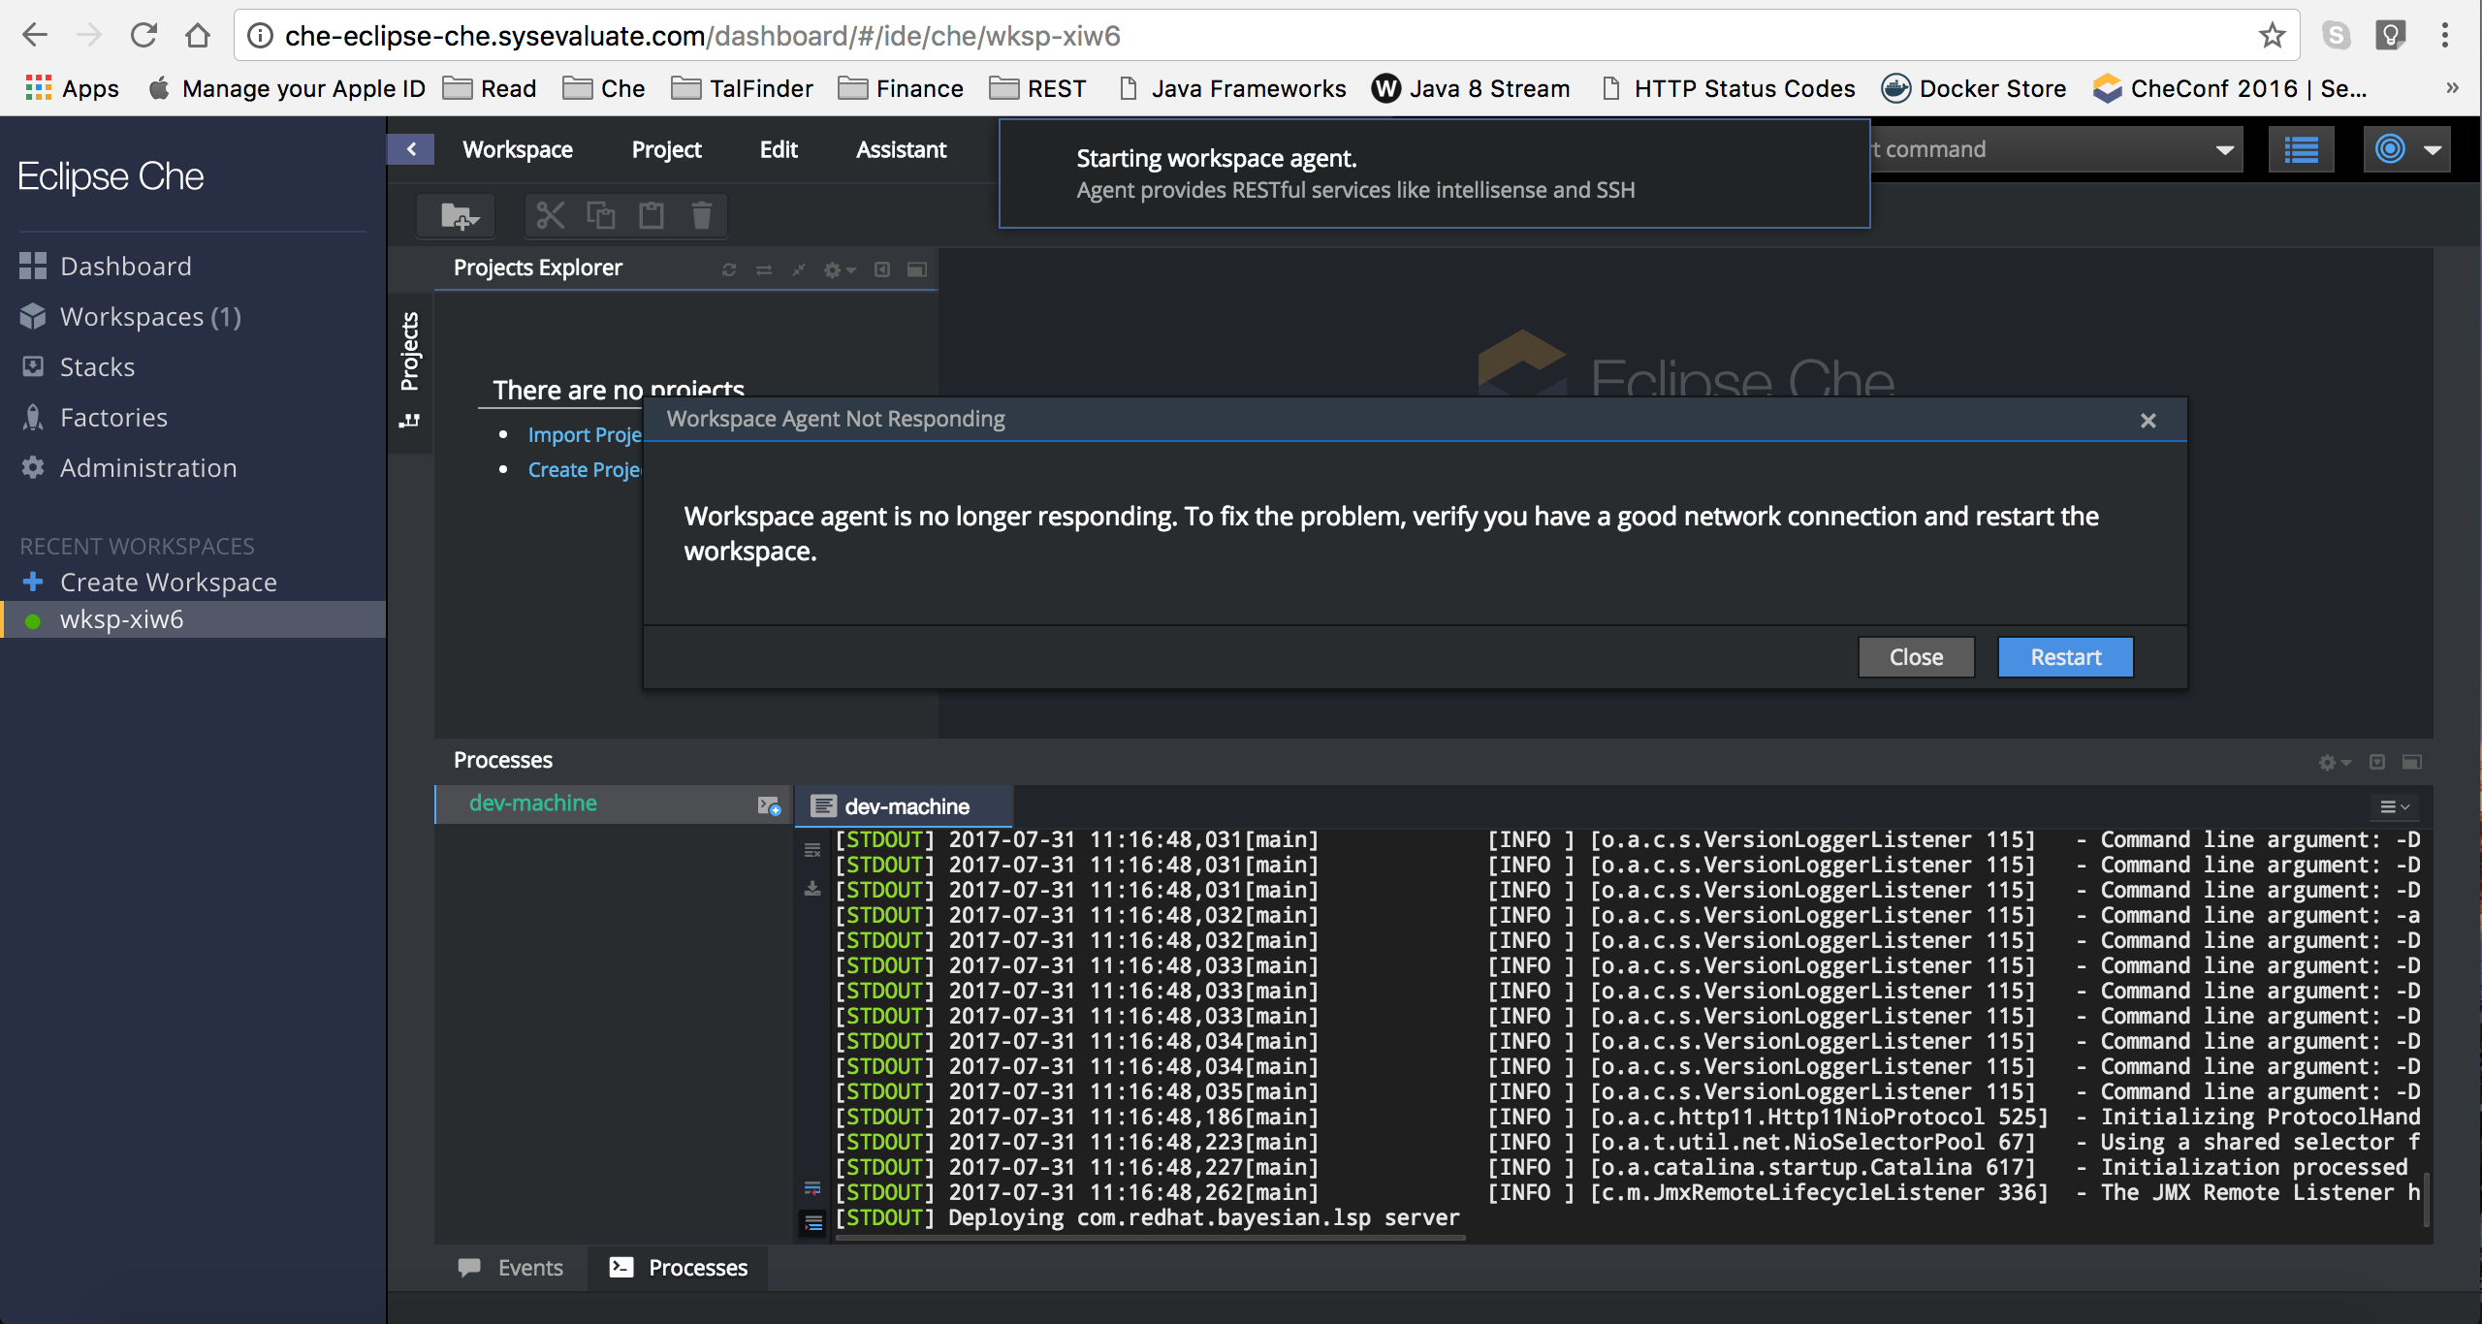The image size is (2482, 1324).
Task: Click the green workspace status indicator for wksp-xiw6
Action: click(32, 619)
